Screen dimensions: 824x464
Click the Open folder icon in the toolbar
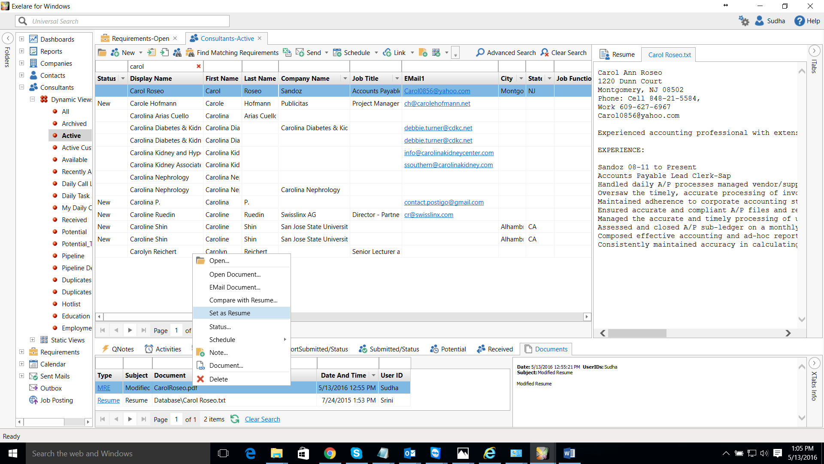(102, 52)
